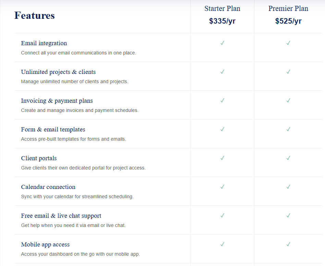Click Premier checkmark for Invoicing & payment plans
The width and height of the screenshot is (325, 266).
point(288,100)
